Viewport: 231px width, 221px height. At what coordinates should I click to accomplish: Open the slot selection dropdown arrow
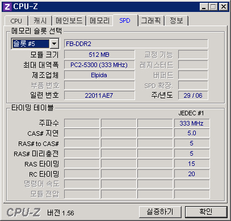[x=54, y=44]
